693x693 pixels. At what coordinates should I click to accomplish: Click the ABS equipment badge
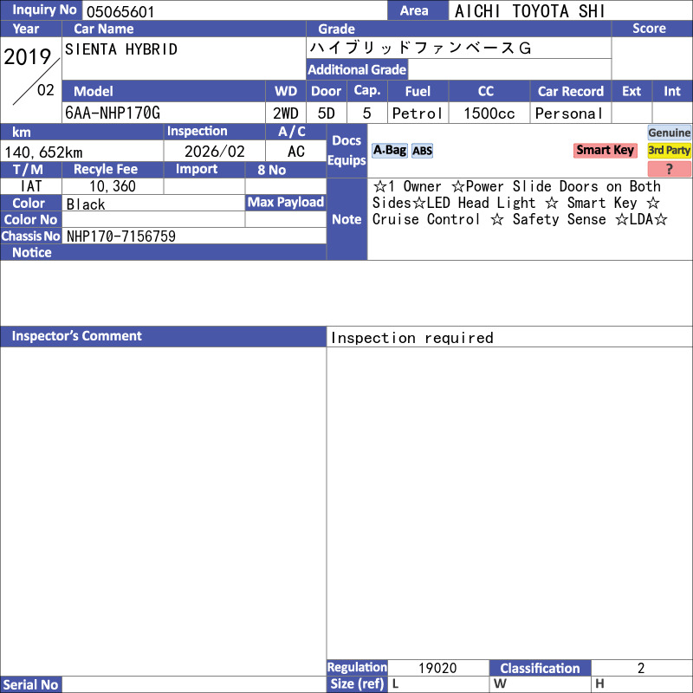pos(422,151)
